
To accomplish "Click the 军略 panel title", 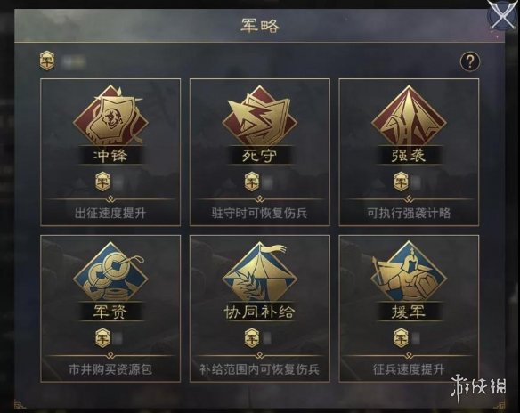I will 260,26.
